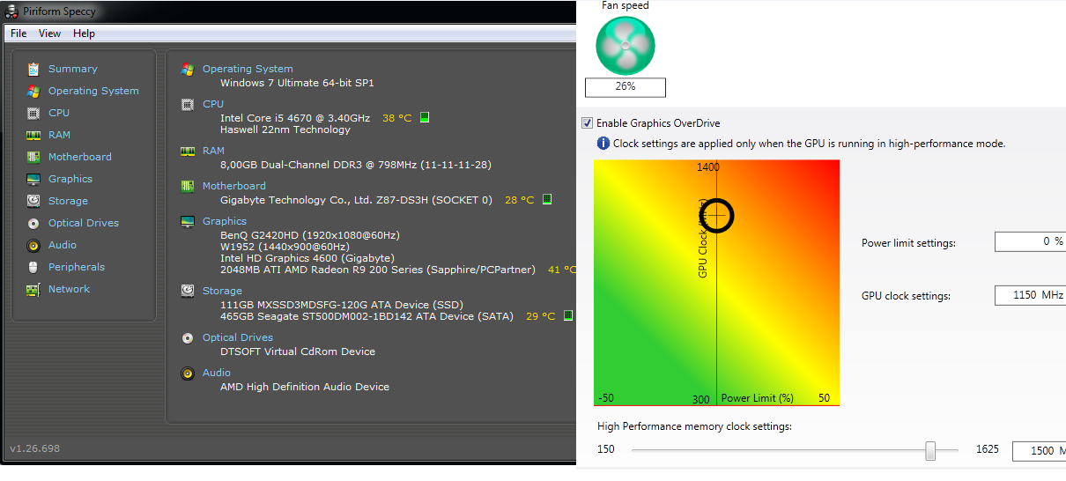The image size is (1066, 481).
Task: Click the Audio speaker icon in sidebar
Action: [x=33, y=245]
